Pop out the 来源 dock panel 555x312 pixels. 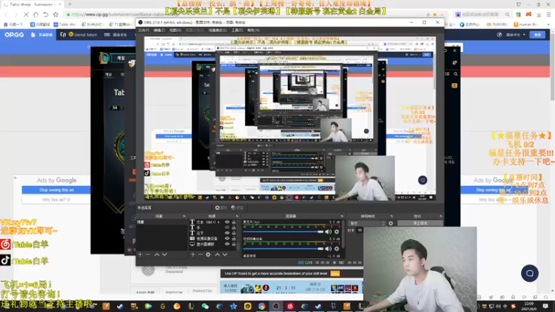point(237,216)
